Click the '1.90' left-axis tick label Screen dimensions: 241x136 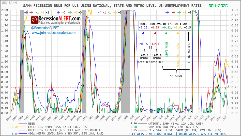pyautogui.click(x=5, y=15)
